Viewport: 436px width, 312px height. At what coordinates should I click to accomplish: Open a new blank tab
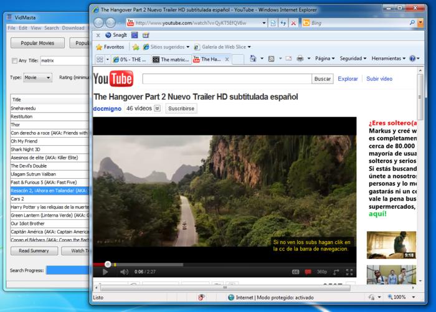tap(238, 59)
